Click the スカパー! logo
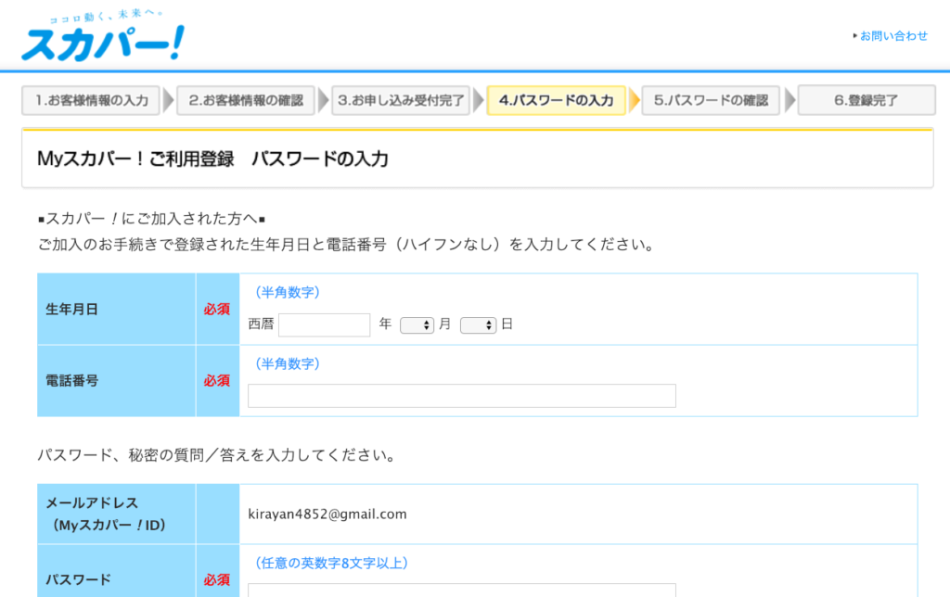The height and width of the screenshot is (597, 950). [102, 36]
